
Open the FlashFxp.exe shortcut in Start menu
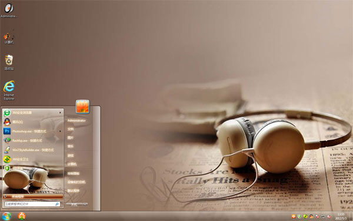pyautogui.click(x=33, y=140)
